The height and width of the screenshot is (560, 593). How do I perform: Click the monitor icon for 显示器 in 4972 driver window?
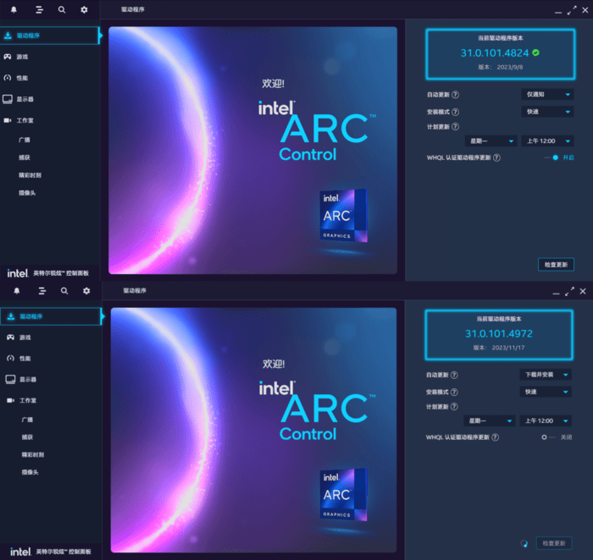[x=10, y=379]
